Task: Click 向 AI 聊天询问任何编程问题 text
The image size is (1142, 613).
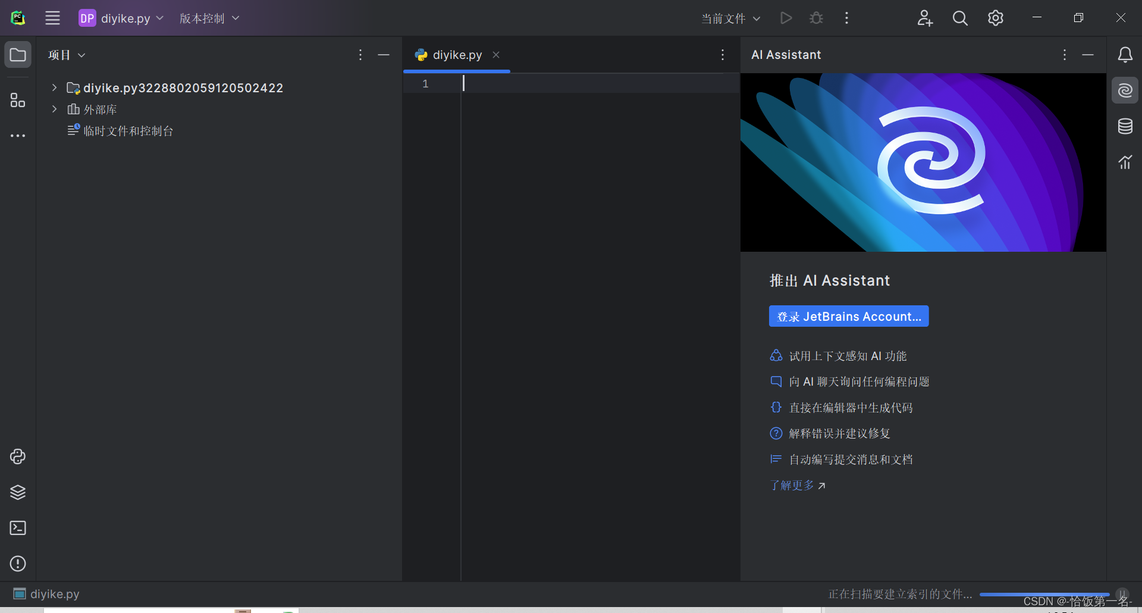Action: point(859,381)
